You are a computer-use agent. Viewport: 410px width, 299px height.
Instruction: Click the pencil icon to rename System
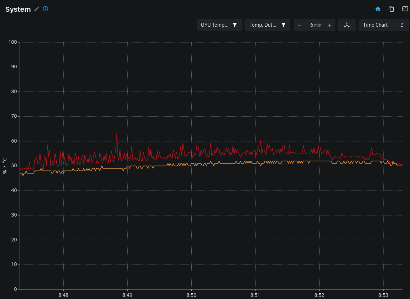pyautogui.click(x=37, y=9)
